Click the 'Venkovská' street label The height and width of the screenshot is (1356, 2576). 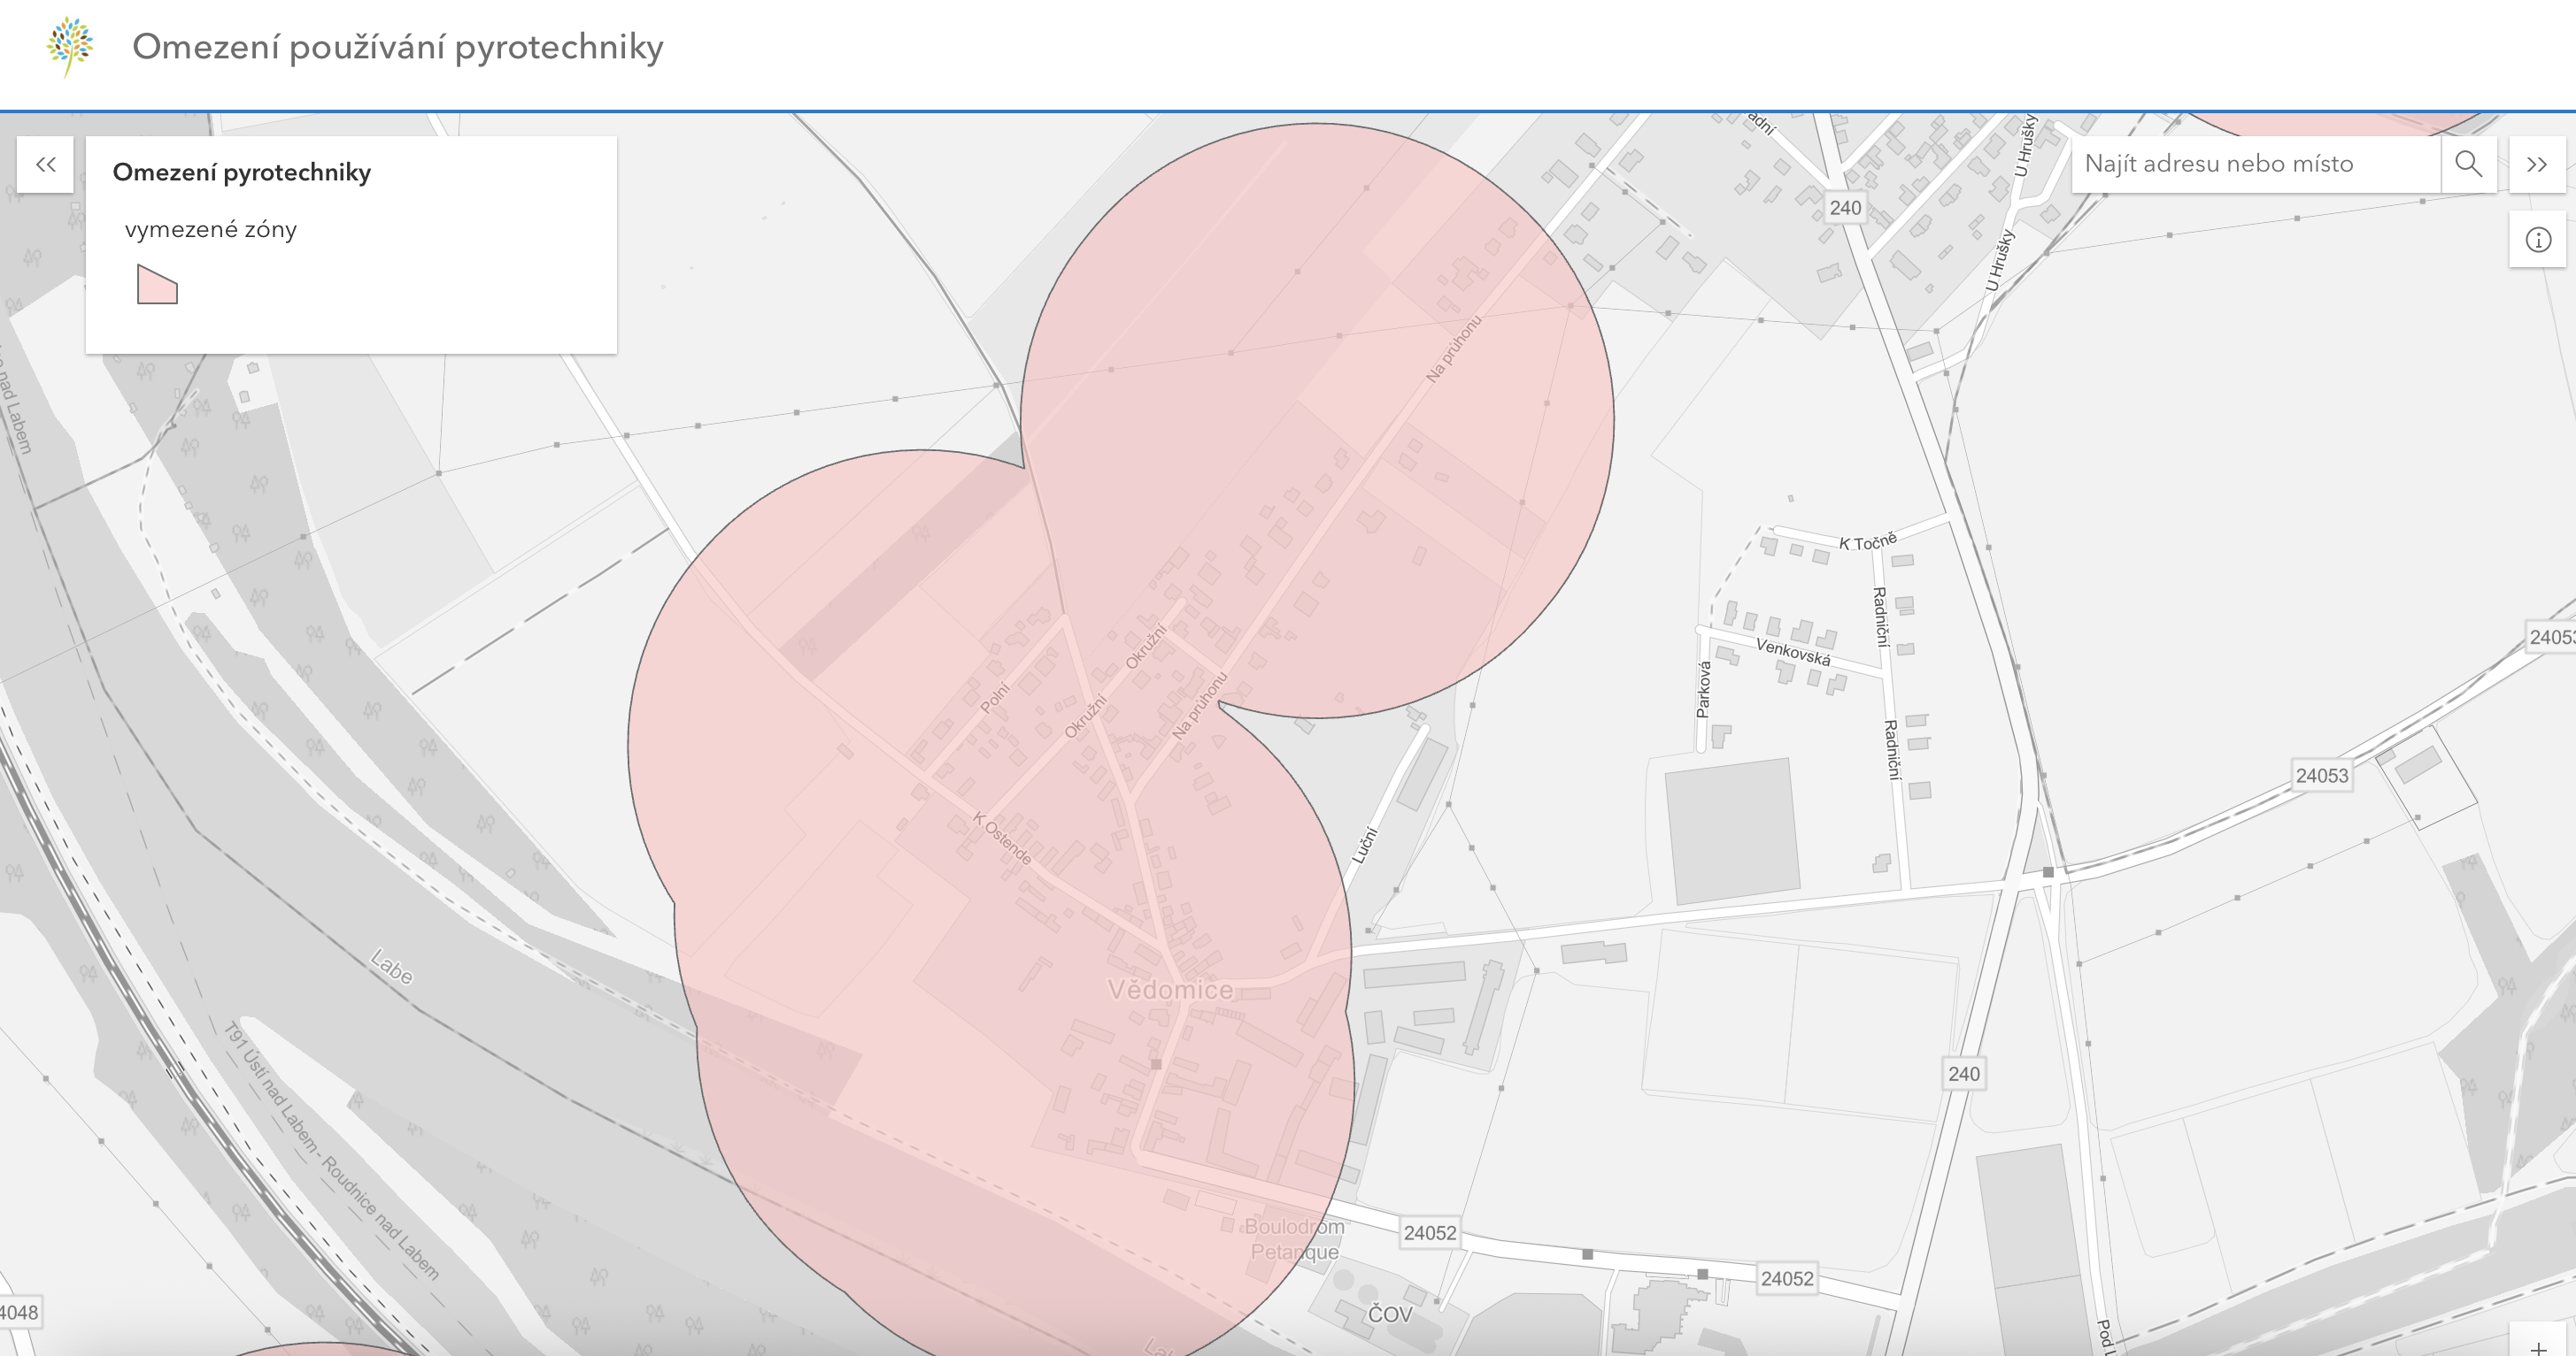pyautogui.click(x=1793, y=653)
